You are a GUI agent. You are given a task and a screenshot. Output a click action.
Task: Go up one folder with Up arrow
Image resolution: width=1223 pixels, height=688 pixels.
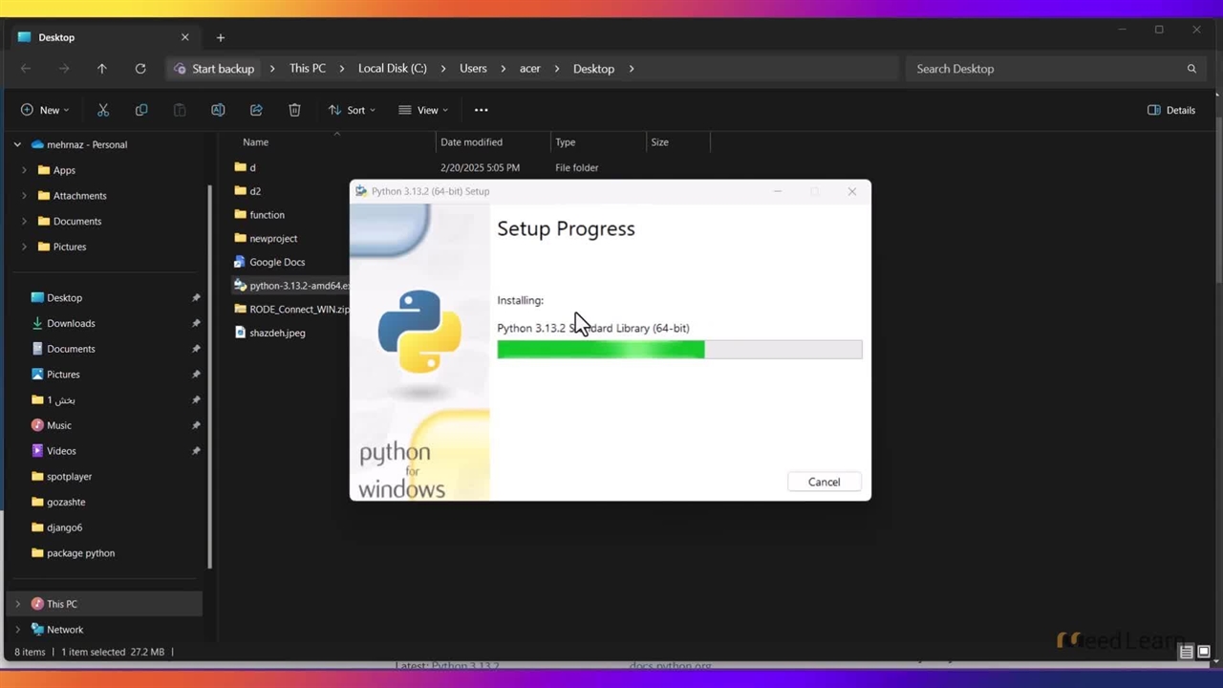tap(102, 69)
